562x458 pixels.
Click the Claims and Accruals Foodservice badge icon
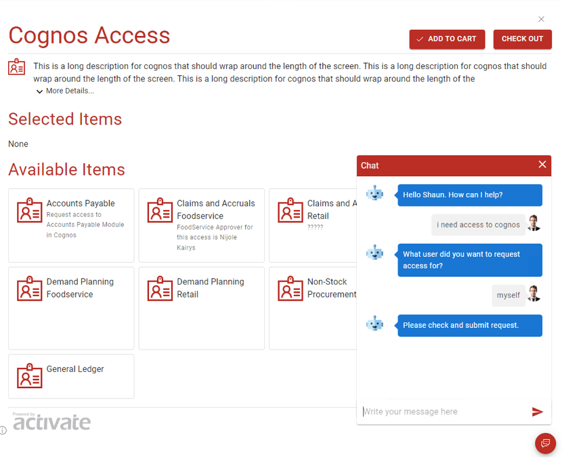(x=160, y=210)
